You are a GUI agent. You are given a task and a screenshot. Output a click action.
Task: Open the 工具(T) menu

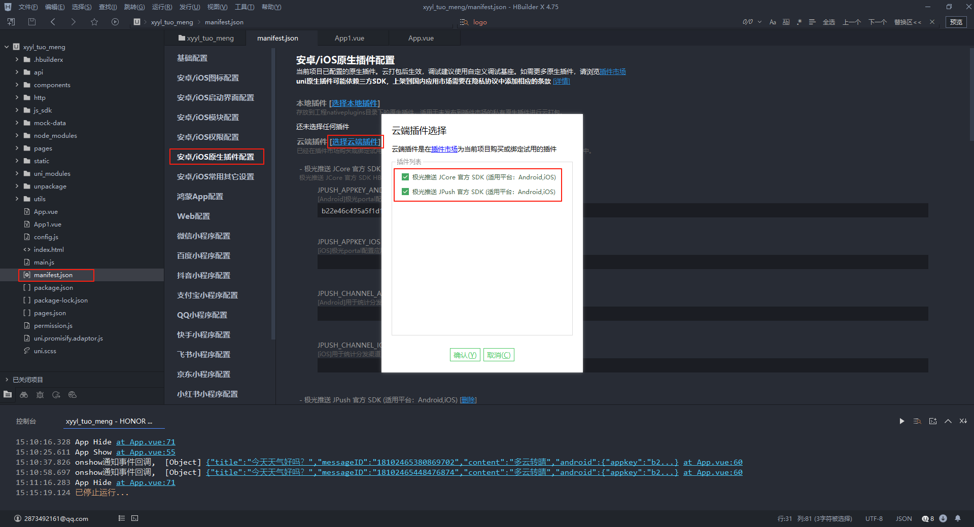[x=244, y=7]
